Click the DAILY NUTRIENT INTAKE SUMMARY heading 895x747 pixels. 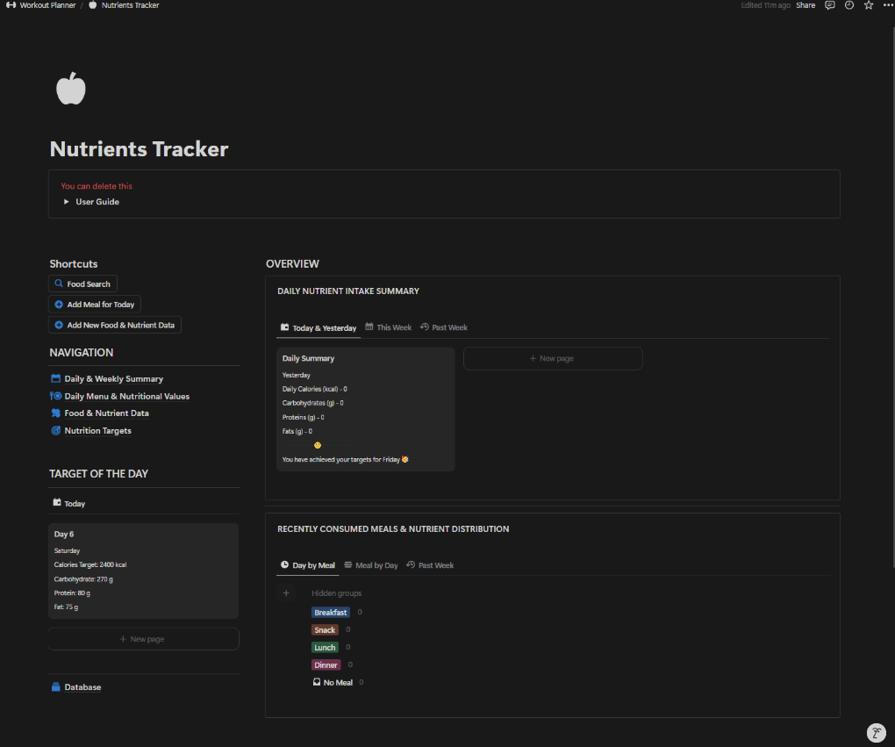348,291
